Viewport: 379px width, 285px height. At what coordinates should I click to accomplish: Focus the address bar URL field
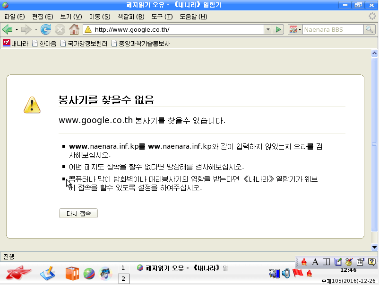[x=178, y=29]
